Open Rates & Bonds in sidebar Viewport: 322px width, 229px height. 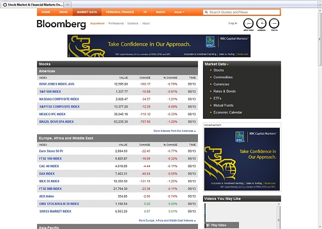coord(225,91)
